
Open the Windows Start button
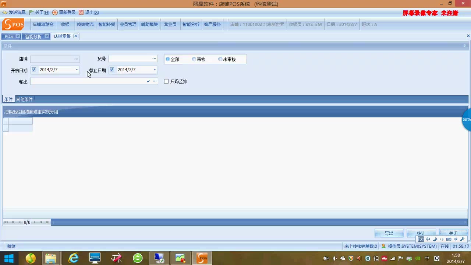[x=9, y=258]
